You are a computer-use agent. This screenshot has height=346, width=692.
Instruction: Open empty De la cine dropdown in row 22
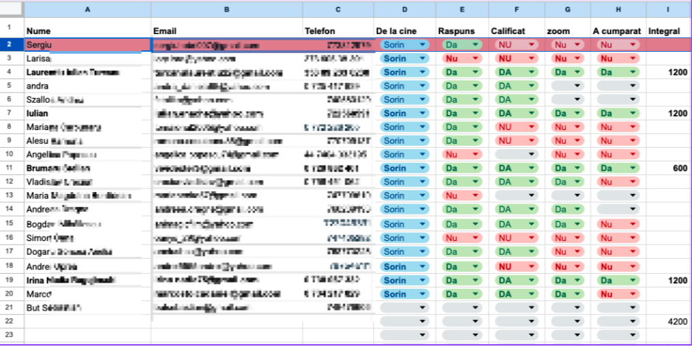click(423, 321)
